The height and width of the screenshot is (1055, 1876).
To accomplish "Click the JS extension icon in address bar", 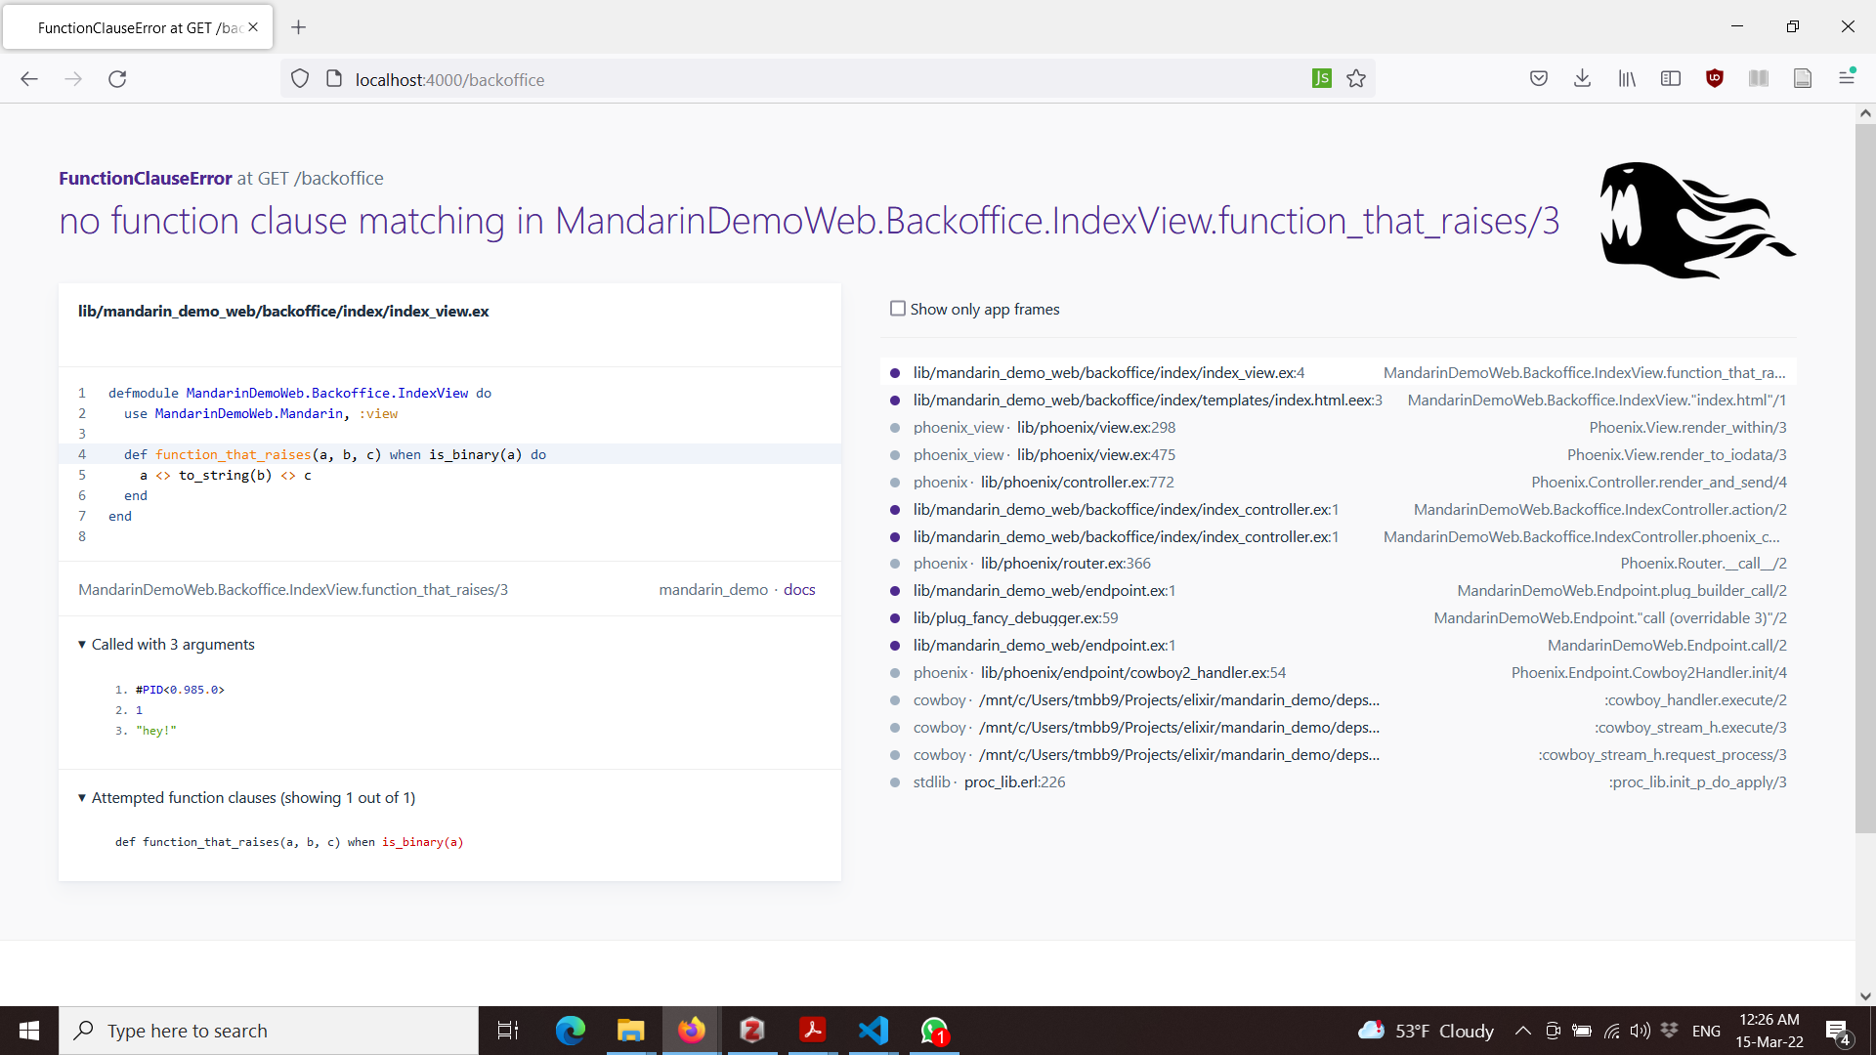I will coord(1321,79).
